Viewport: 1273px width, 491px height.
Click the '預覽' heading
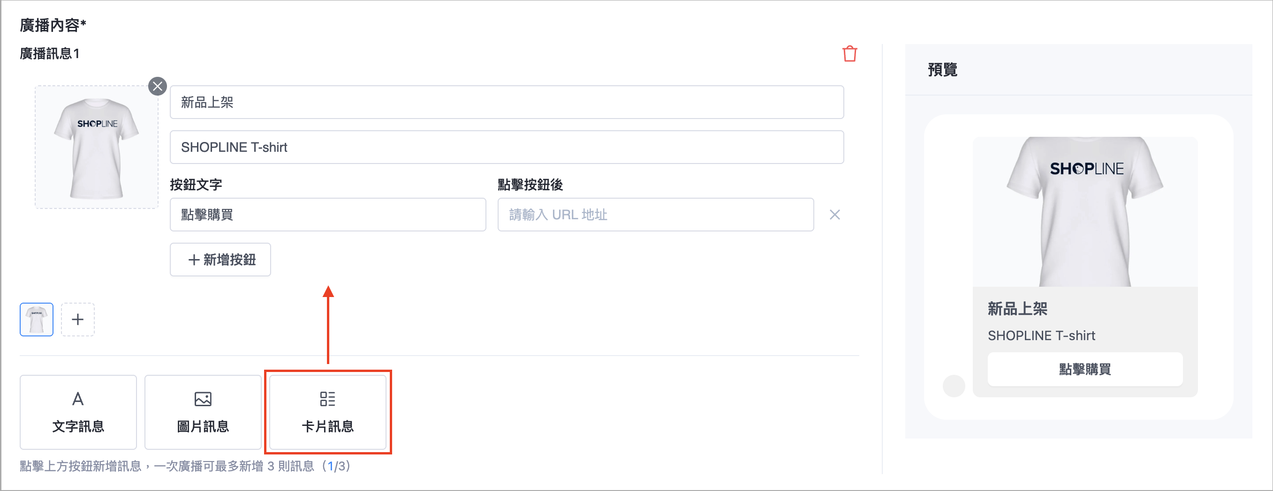(942, 70)
